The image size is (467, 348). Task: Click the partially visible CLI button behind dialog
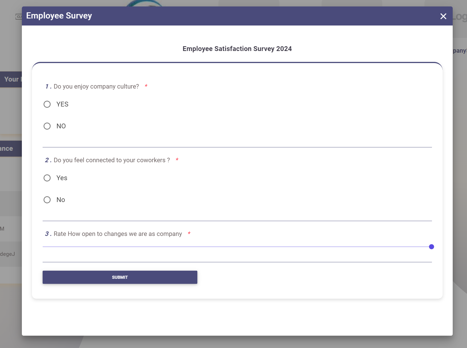(x=20, y=17)
